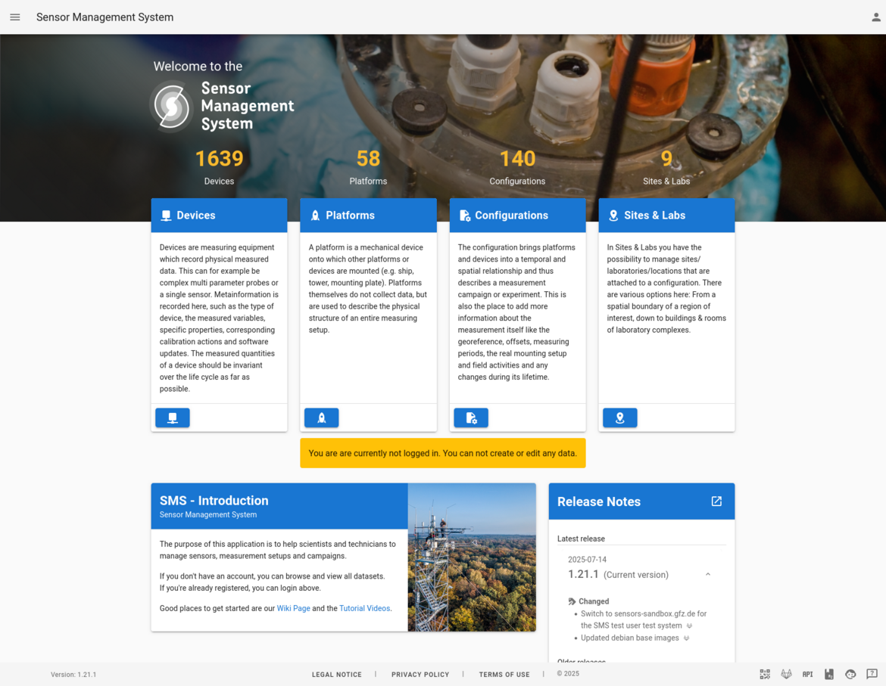
Task: Follow the Tutorial Videos link
Action: click(364, 608)
